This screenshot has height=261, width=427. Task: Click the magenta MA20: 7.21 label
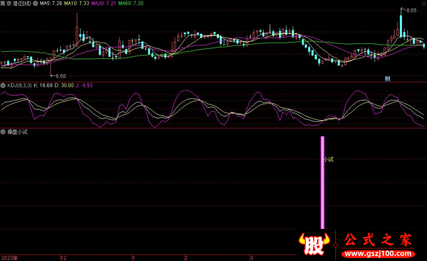point(104,3)
